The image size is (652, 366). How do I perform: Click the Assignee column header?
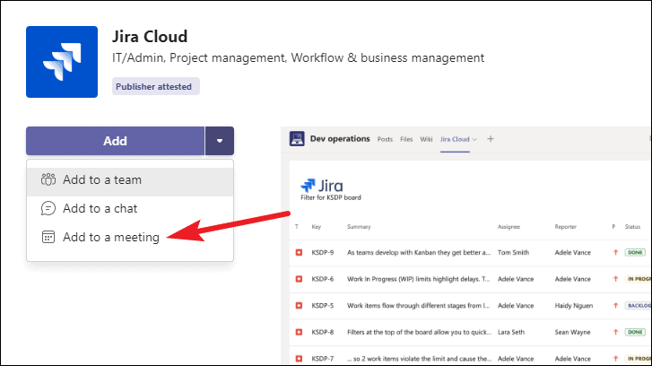tap(509, 227)
